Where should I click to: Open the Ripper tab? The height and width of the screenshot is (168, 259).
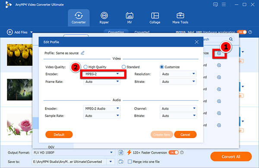click(104, 18)
